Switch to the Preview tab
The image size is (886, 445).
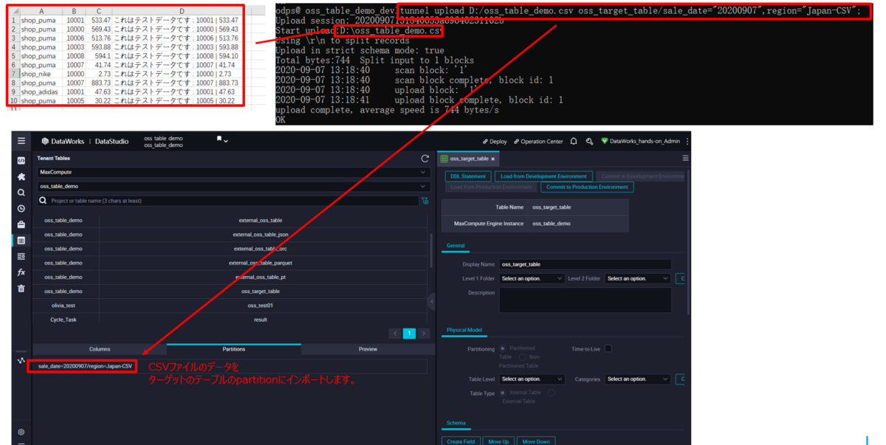coord(368,349)
